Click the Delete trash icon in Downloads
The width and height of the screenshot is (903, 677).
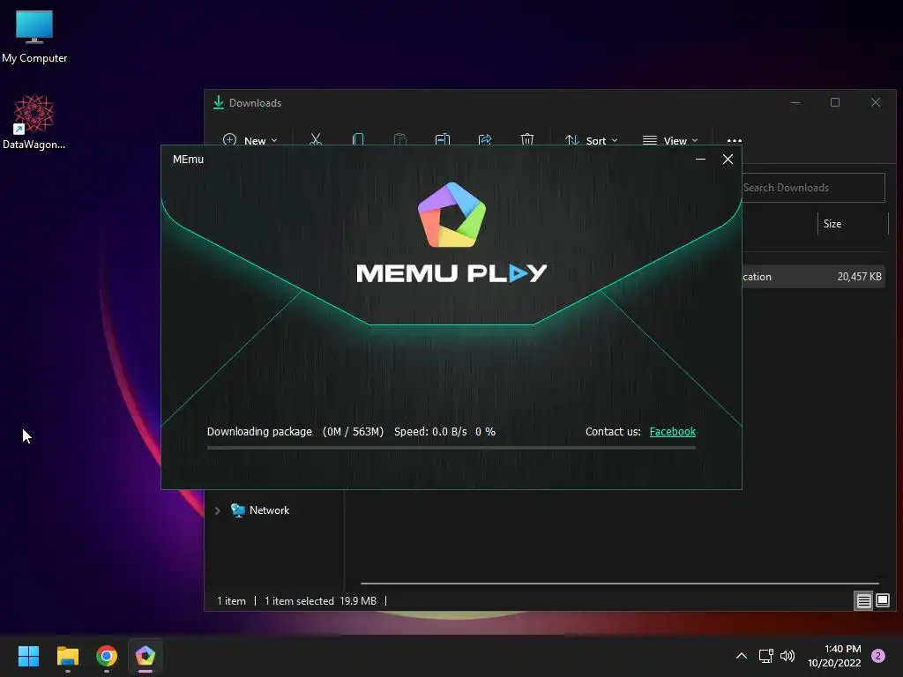click(x=527, y=140)
